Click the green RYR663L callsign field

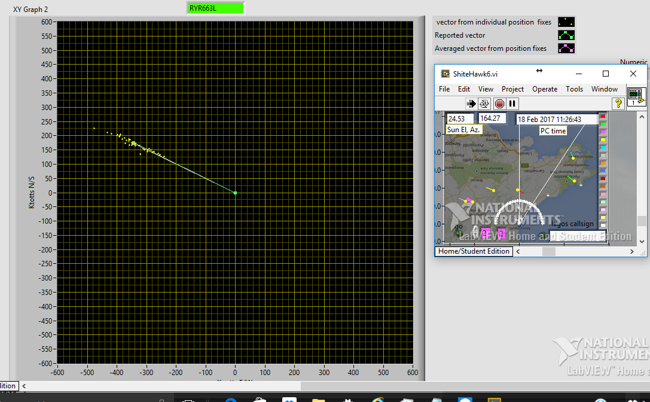pyautogui.click(x=215, y=8)
